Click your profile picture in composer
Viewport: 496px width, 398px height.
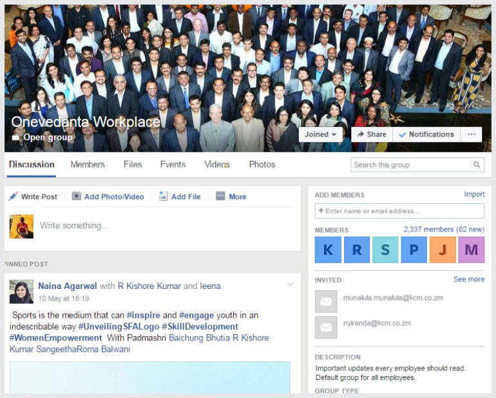pyautogui.click(x=21, y=226)
